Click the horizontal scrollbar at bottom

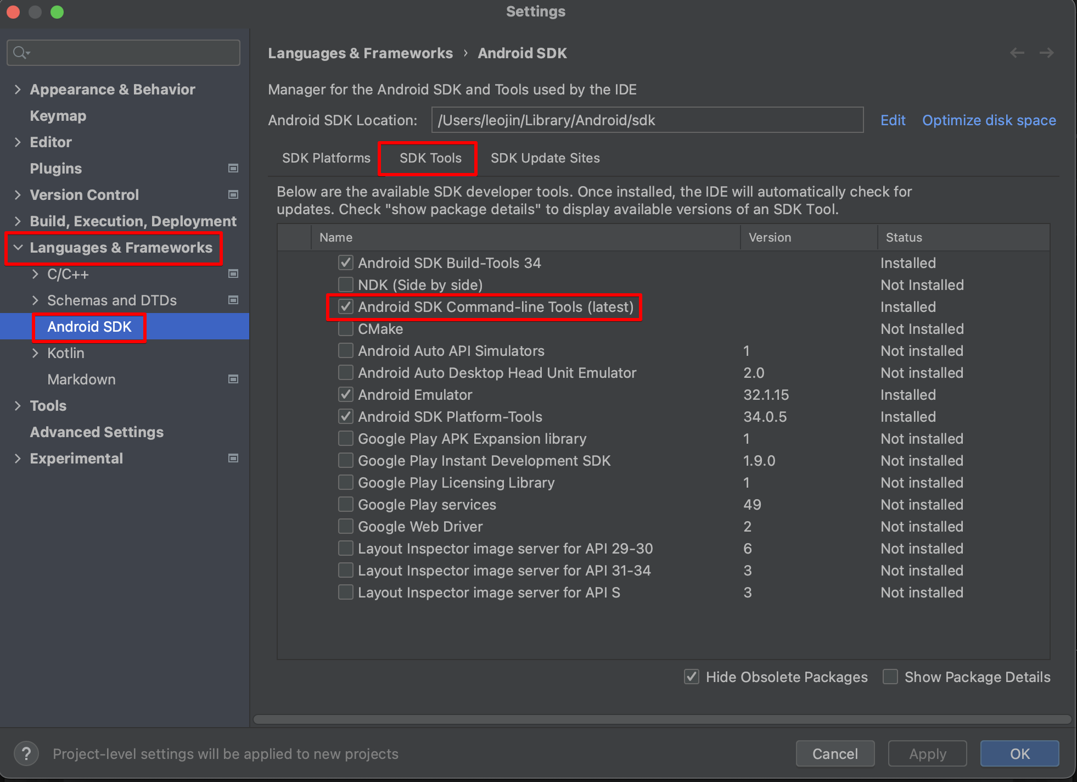click(661, 719)
